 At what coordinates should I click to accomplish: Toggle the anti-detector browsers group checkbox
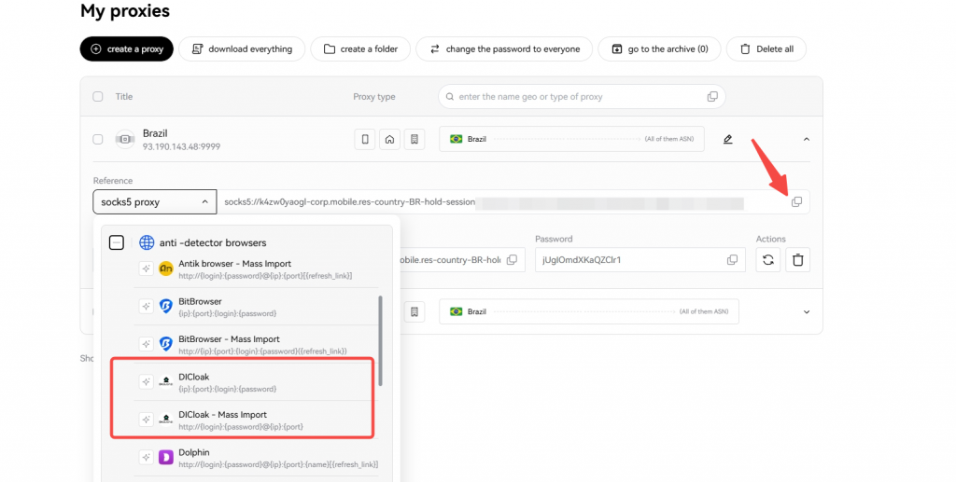coord(117,242)
